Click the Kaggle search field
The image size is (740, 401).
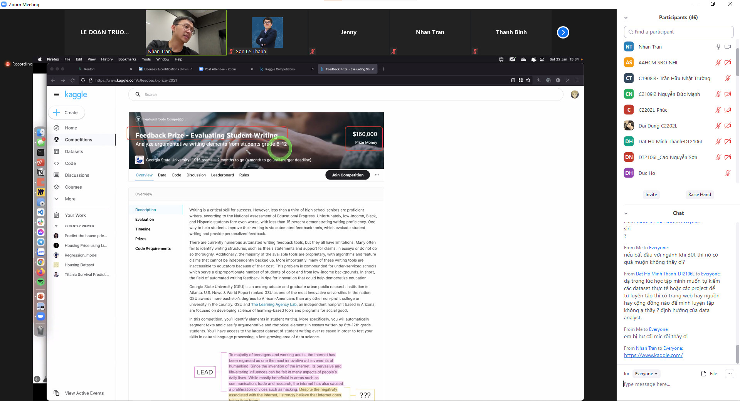tap(346, 94)
